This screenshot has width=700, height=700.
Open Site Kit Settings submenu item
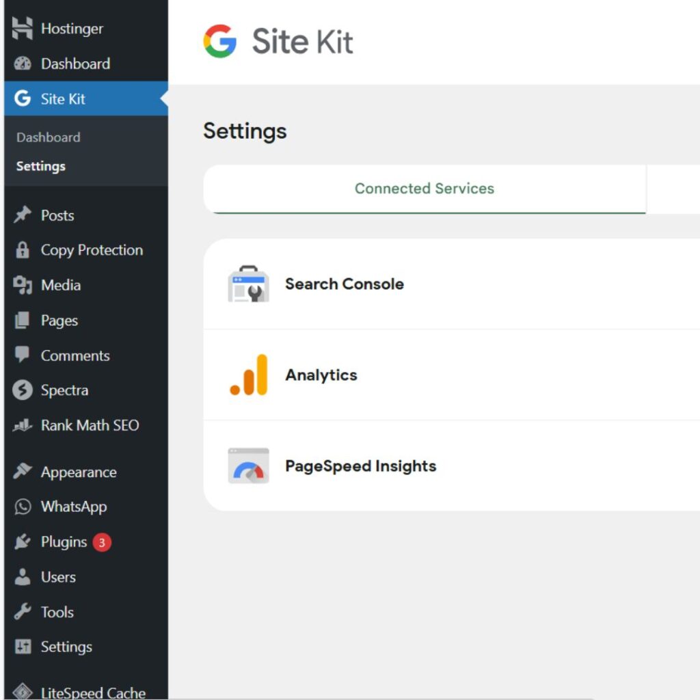pyautogui.click(x=86, y=166)
